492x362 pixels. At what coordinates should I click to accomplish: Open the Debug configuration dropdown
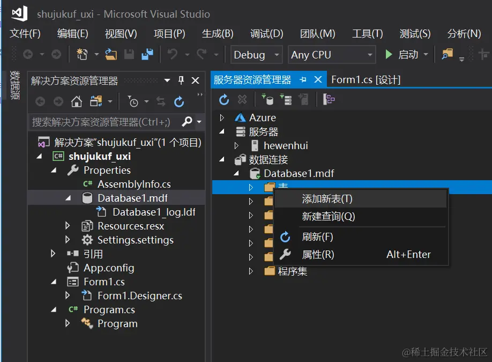coord(277,55)
